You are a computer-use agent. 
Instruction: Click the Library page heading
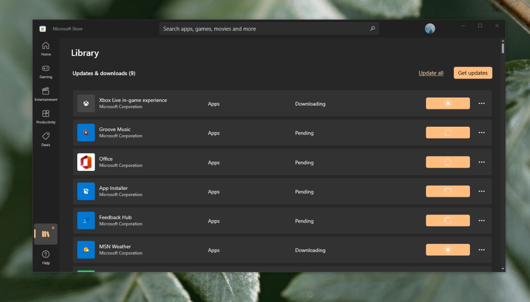(x=85, y=53)
